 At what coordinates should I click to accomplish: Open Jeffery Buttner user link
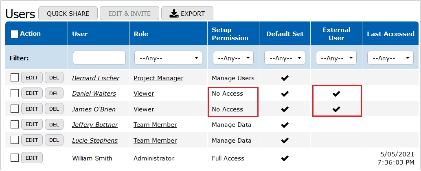click(95, 125)
